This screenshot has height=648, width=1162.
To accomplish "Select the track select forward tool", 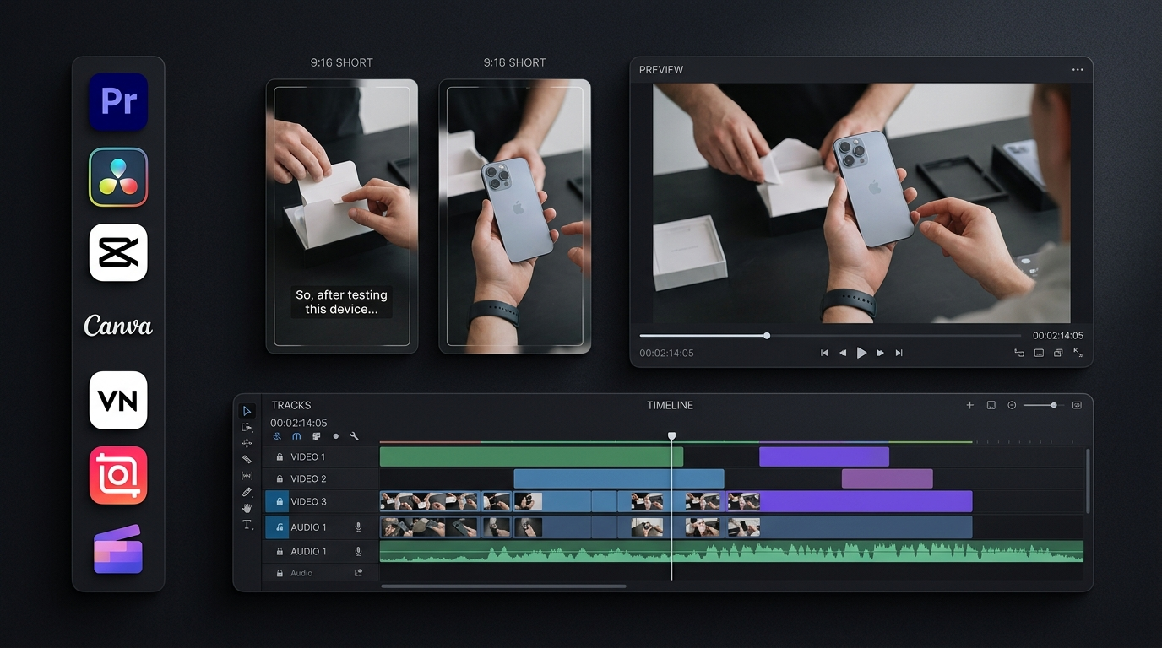I will [x=247, y=428].
